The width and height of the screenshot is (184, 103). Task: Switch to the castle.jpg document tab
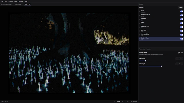coord(18,4)
